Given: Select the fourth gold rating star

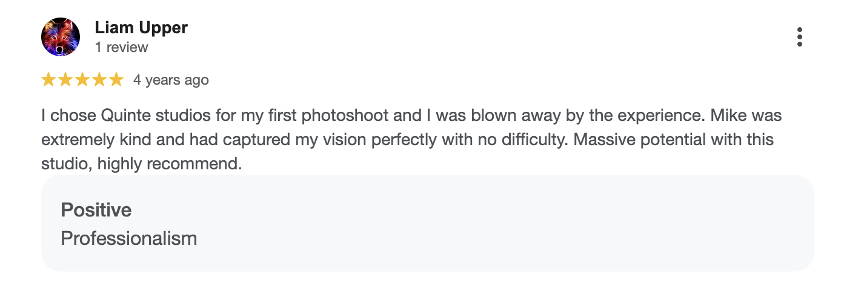Looking at the screenshot, I should point(99,80).
